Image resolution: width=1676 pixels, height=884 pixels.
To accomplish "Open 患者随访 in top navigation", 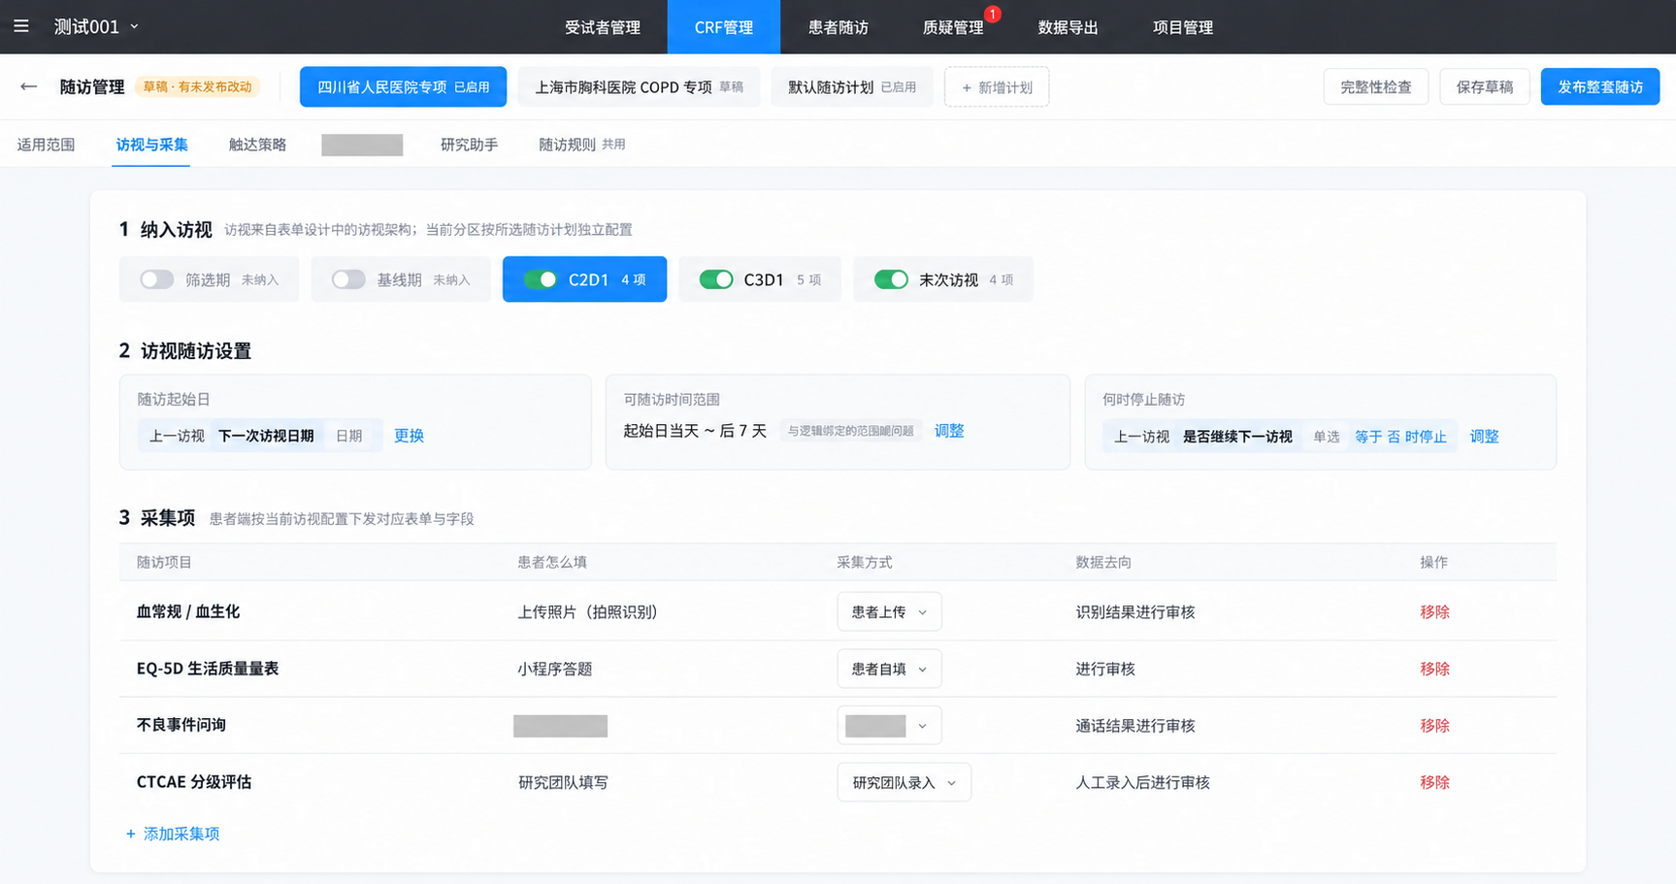I will 838,27.
